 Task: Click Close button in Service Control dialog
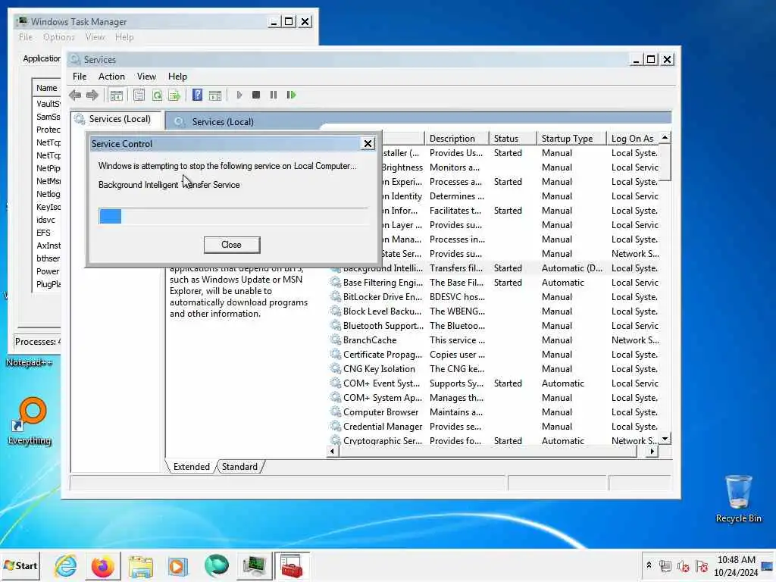(x=232, y=245)
